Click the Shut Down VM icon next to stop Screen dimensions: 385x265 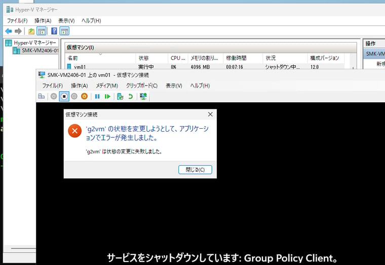coord(74,96)
